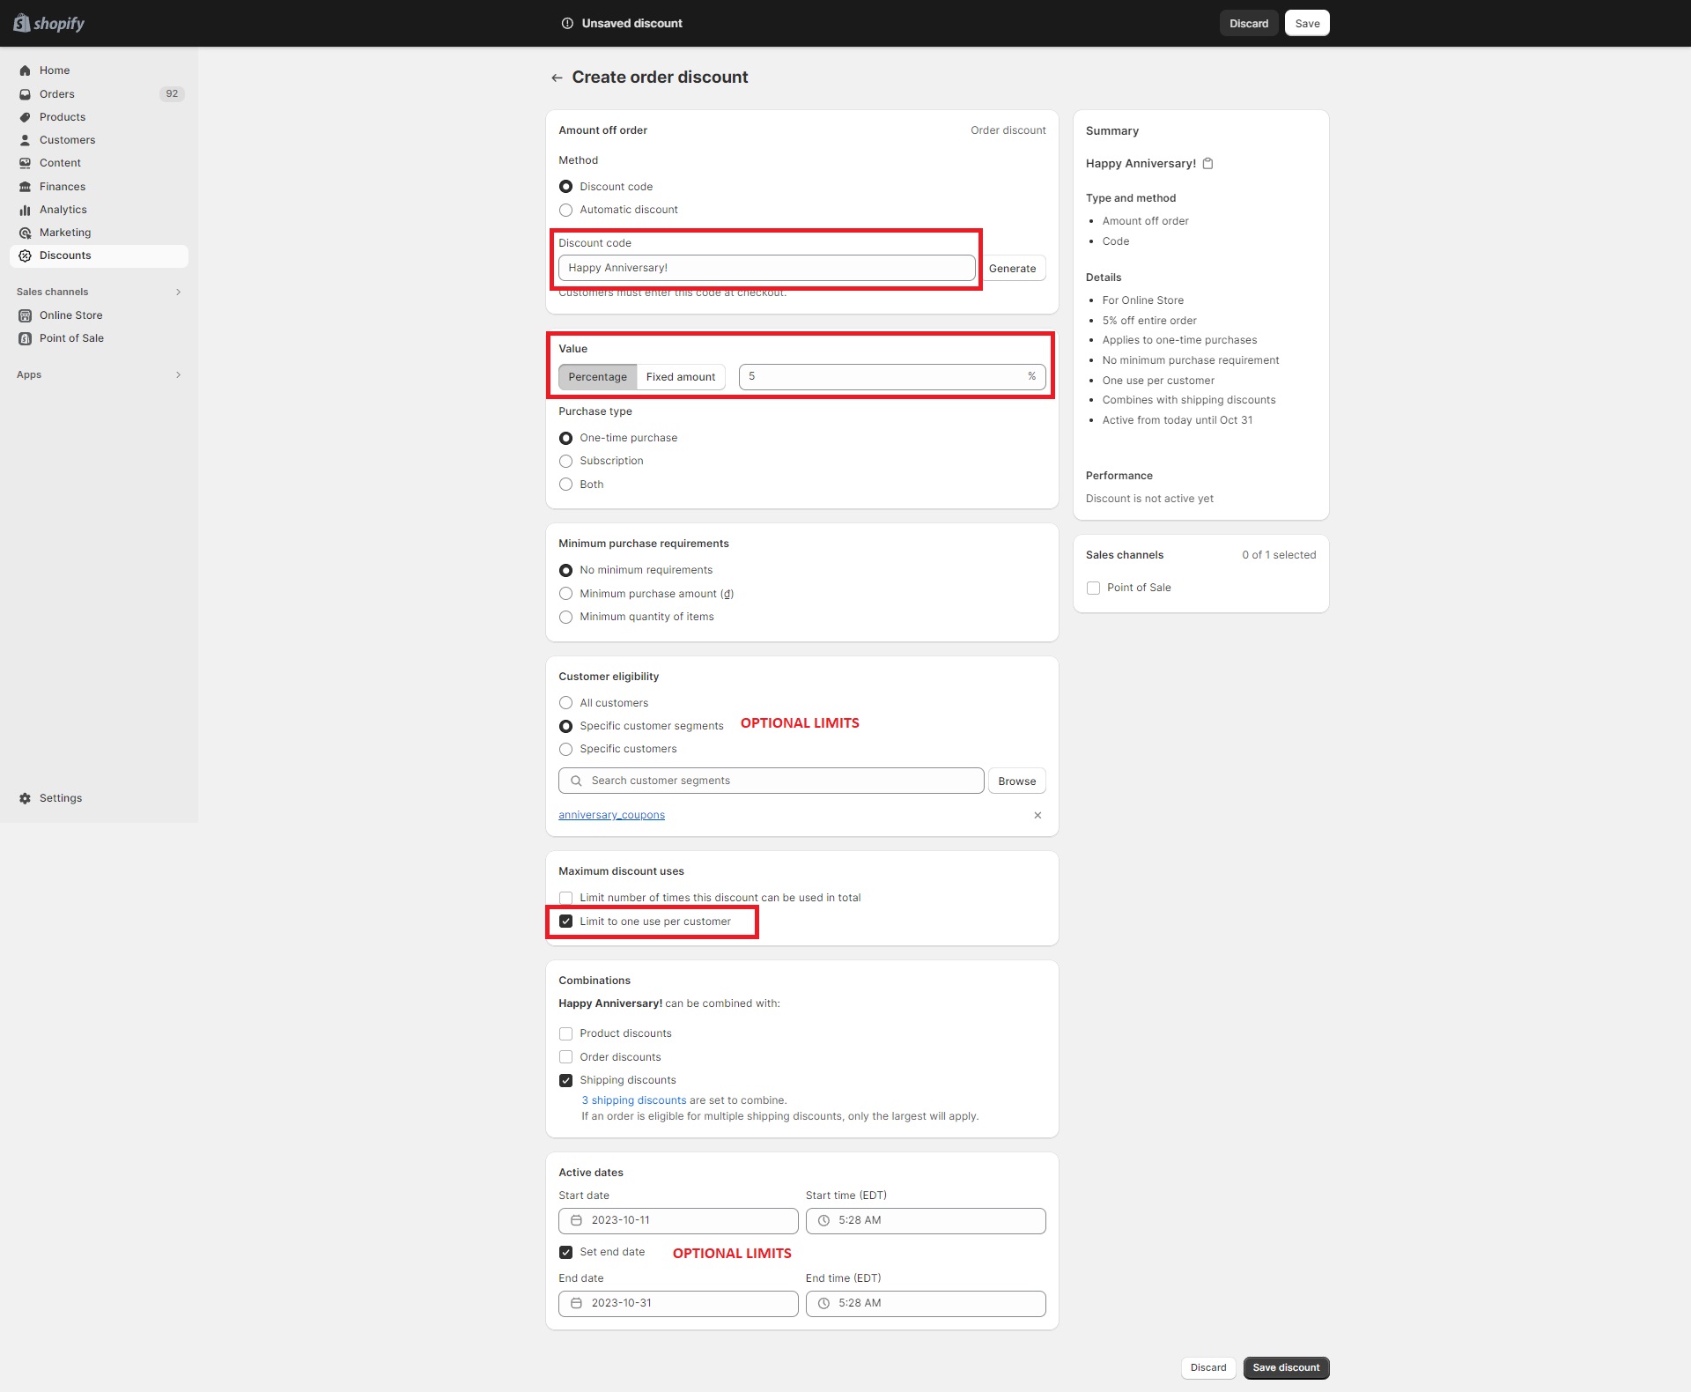Expand the Apps section chevron
This screenshot has height=1392, width=1691.
[178, 374]
